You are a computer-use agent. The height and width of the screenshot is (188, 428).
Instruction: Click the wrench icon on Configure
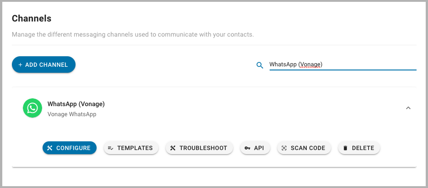point(49,148)
